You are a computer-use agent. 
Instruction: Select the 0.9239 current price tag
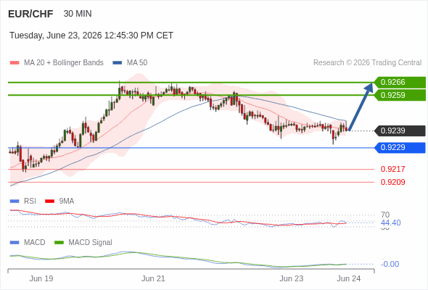400,130
